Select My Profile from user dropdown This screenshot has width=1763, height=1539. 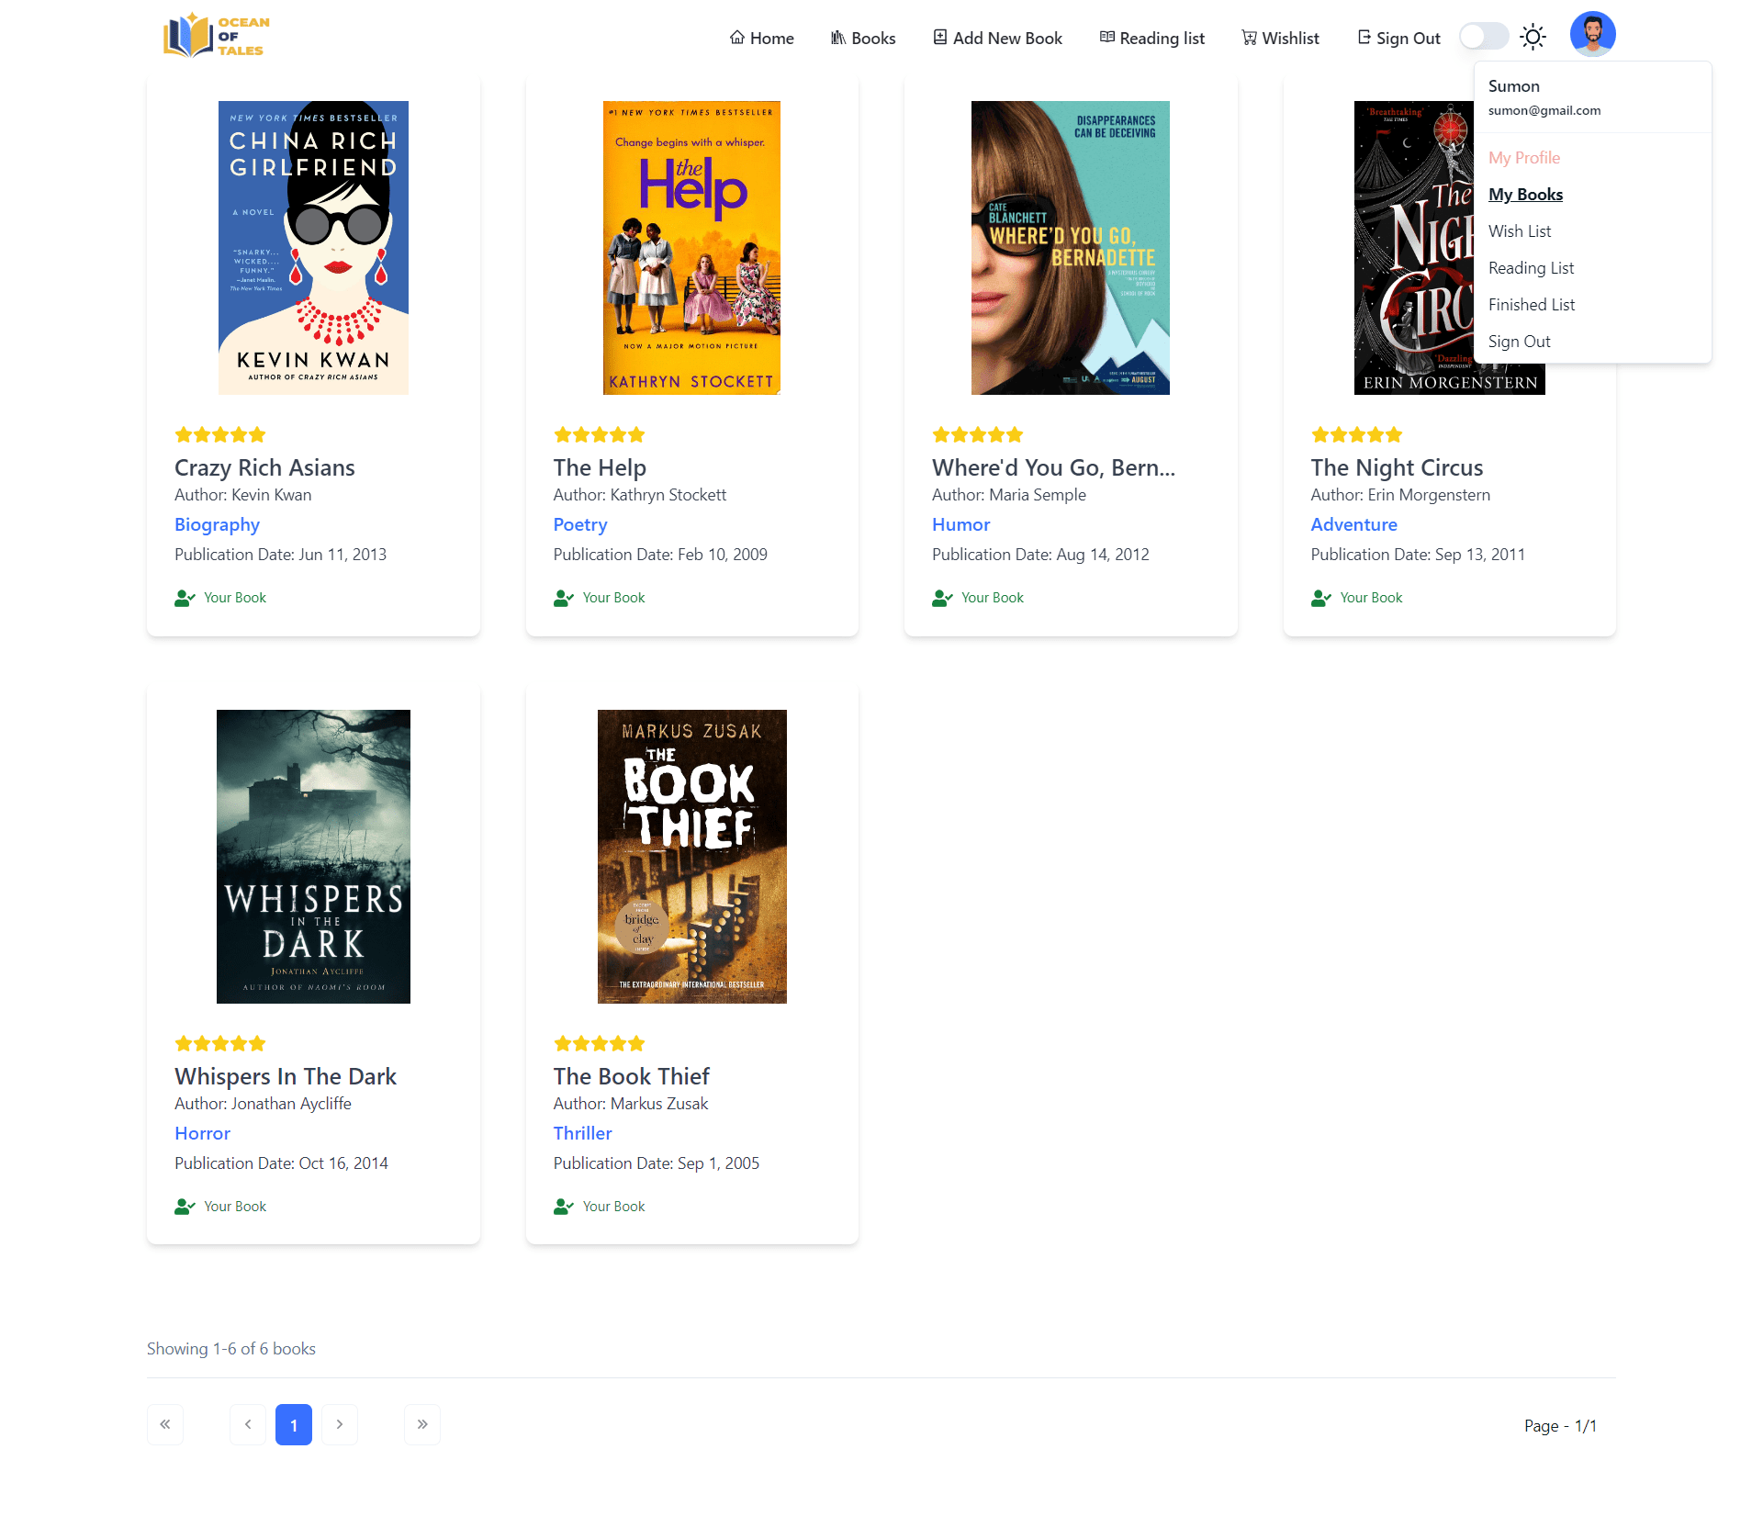1523,157
